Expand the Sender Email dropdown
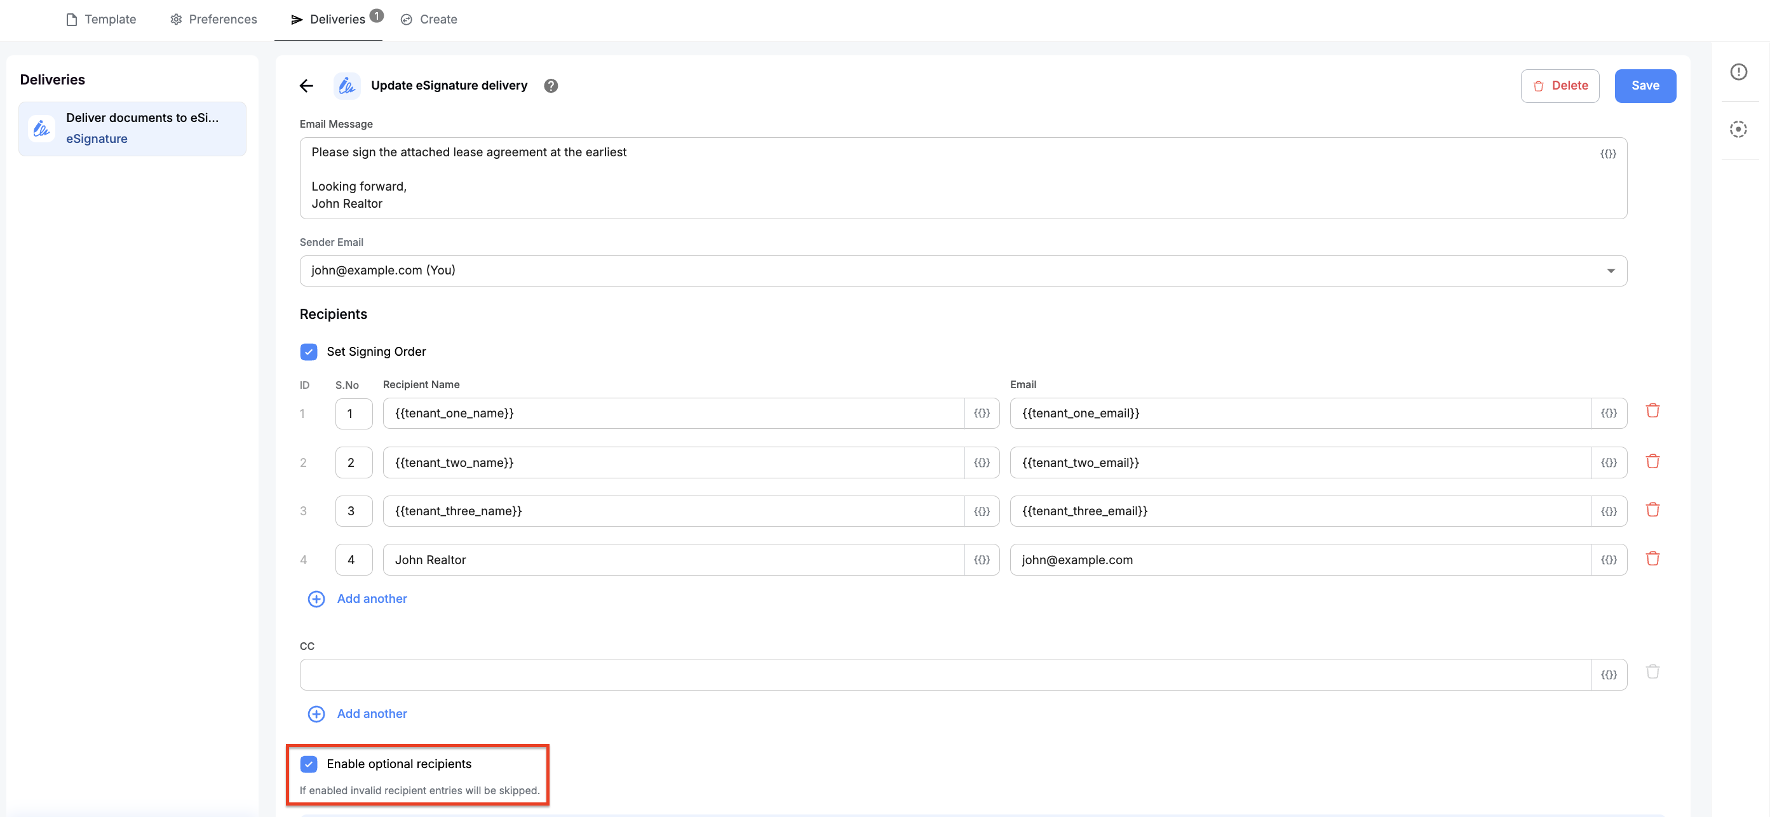The image size is (1770, 817). [x=1611, y=271]
